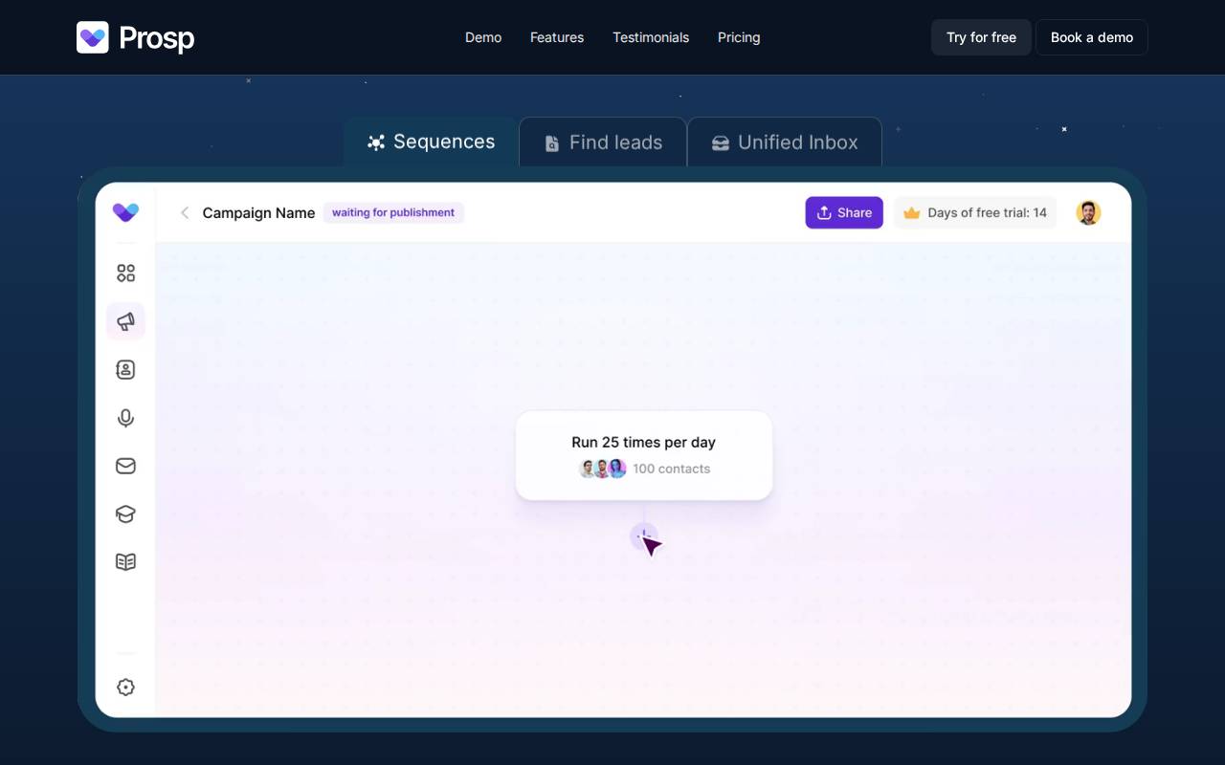Open the microphone voice icon
Image resolution: width=1225 pixels, height=765 pixels.
coord(125,418)
